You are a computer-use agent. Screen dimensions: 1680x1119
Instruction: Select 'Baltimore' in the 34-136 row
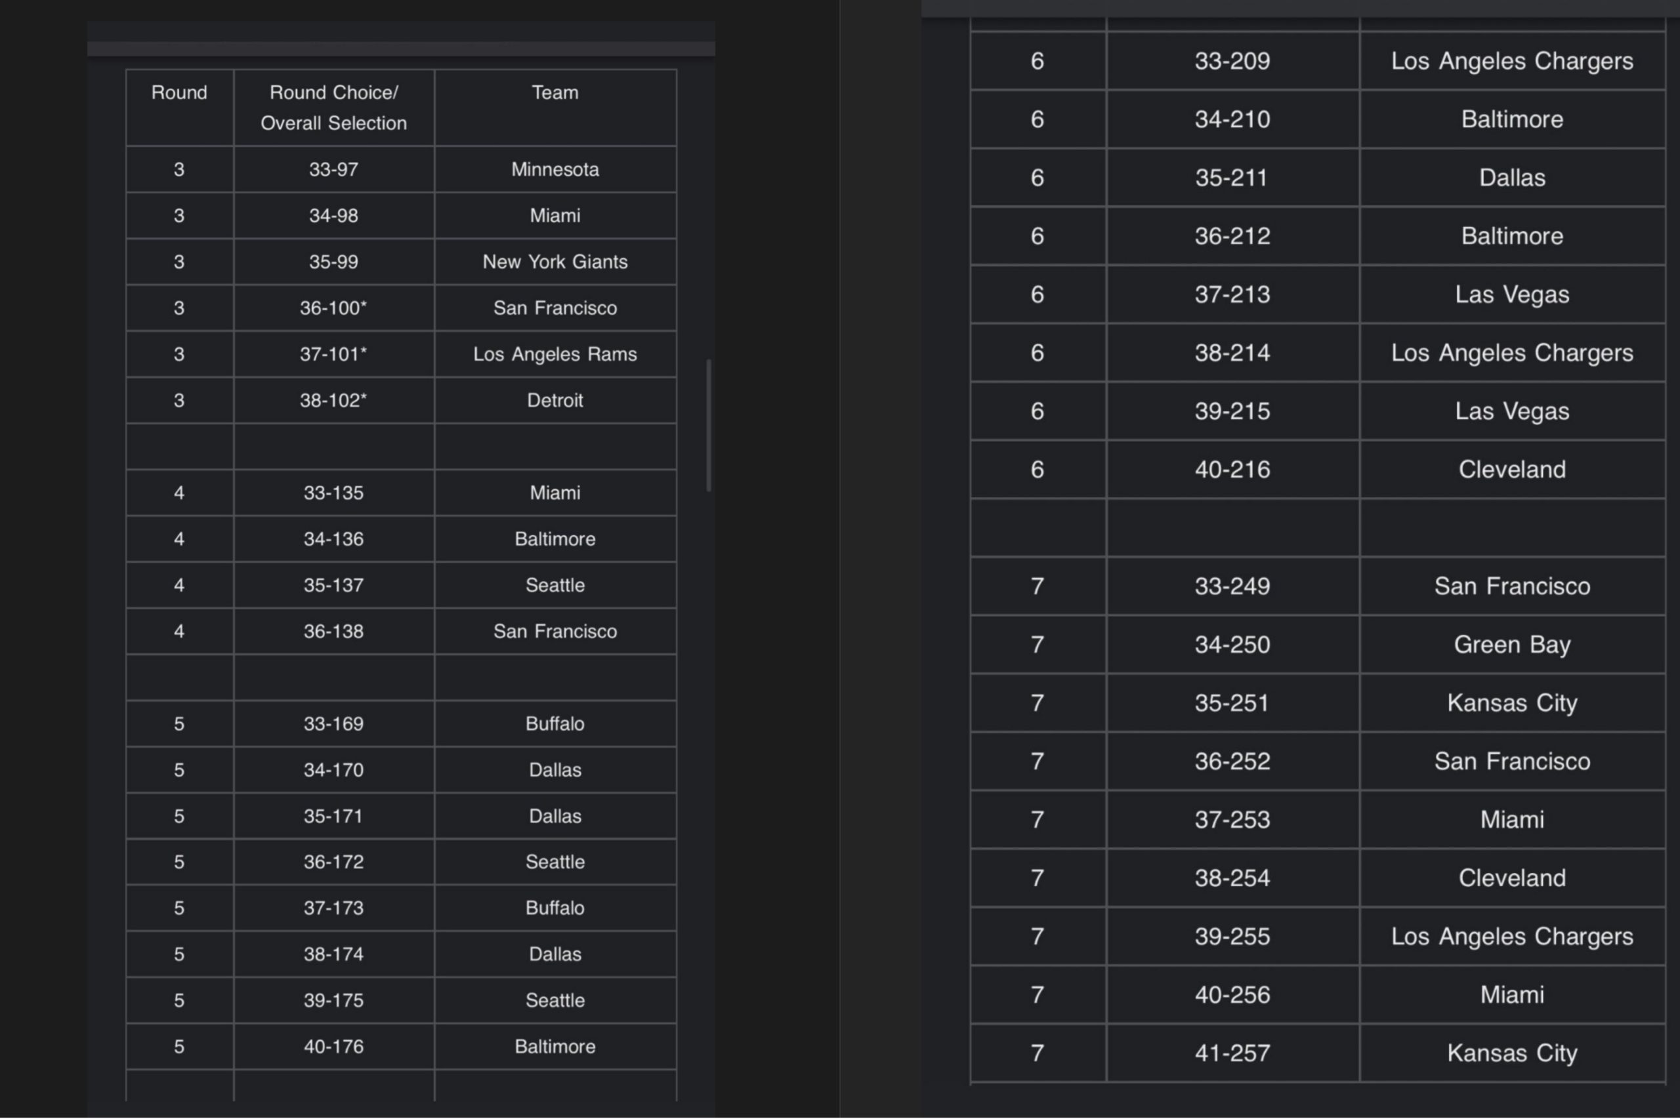point(555,539)
